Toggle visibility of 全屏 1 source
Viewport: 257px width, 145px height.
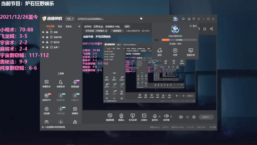tap(43, 47)
